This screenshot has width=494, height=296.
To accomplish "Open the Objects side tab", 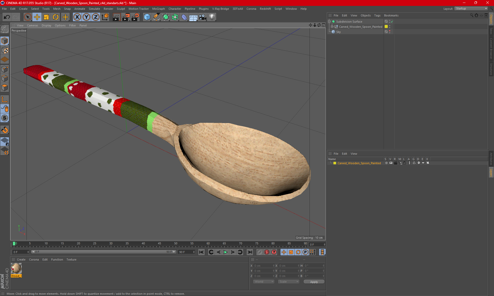I will coord(491,19).
